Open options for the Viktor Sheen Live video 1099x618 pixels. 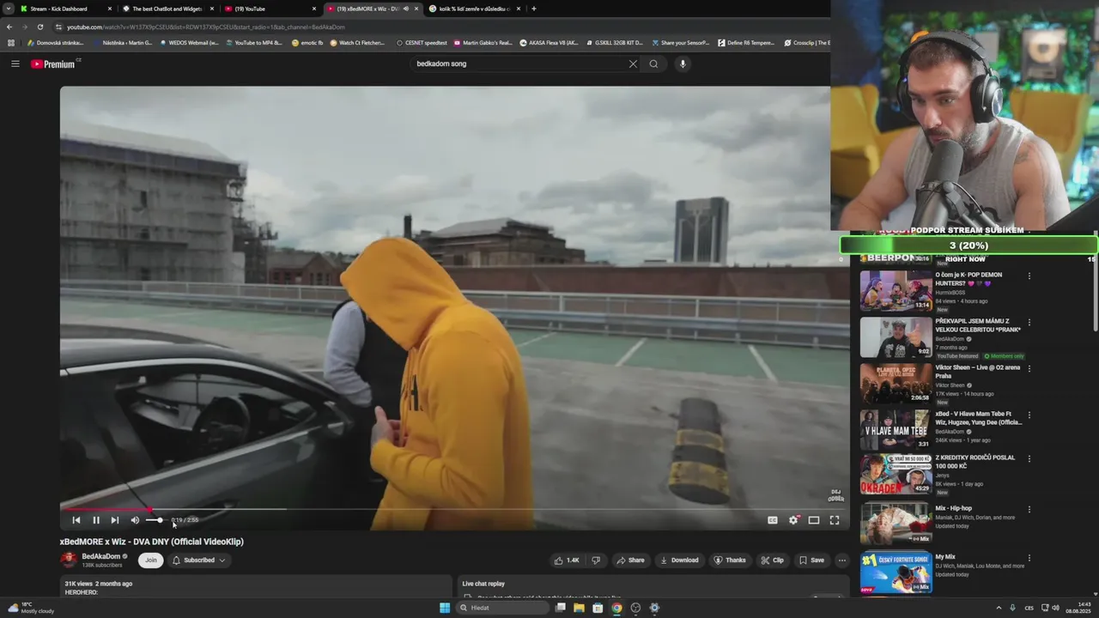[1029, 368]
